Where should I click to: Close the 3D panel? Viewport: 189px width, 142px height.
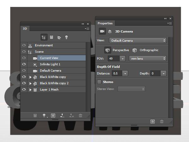click(88, 24)
